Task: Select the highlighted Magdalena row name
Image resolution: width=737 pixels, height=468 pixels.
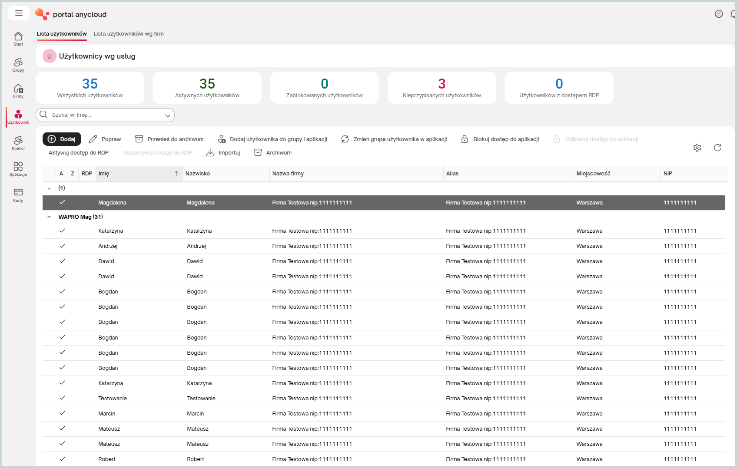Action: point(112,203)
